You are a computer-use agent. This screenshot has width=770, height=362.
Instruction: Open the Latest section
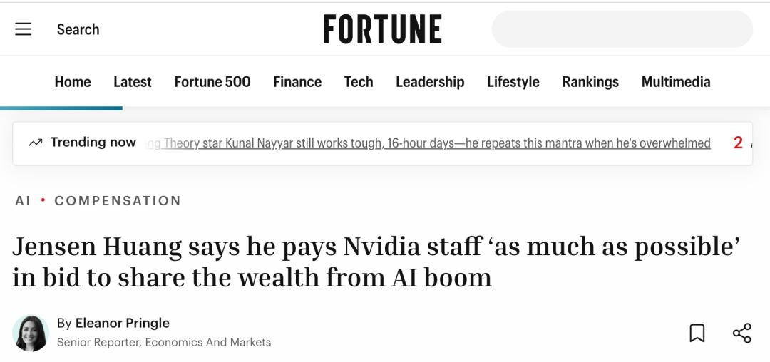coord(133,81)
